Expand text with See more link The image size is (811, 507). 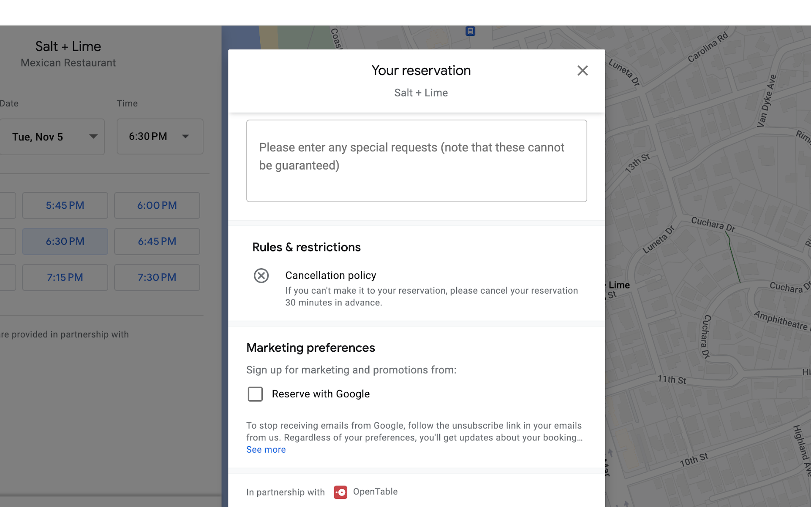266,450
